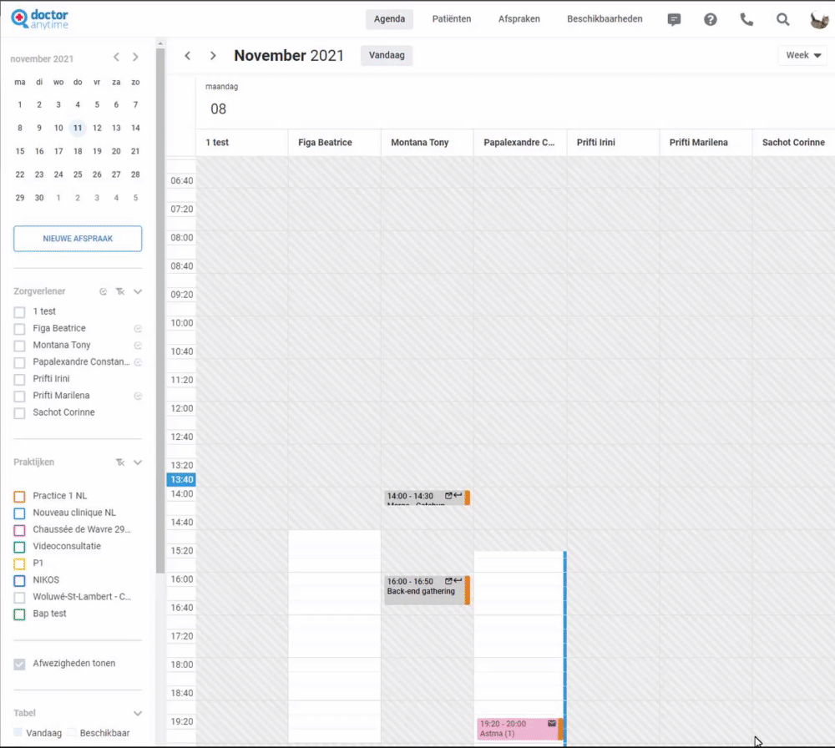
Task: Select the Videoconsultatie green color box
Action: (20, 547)
